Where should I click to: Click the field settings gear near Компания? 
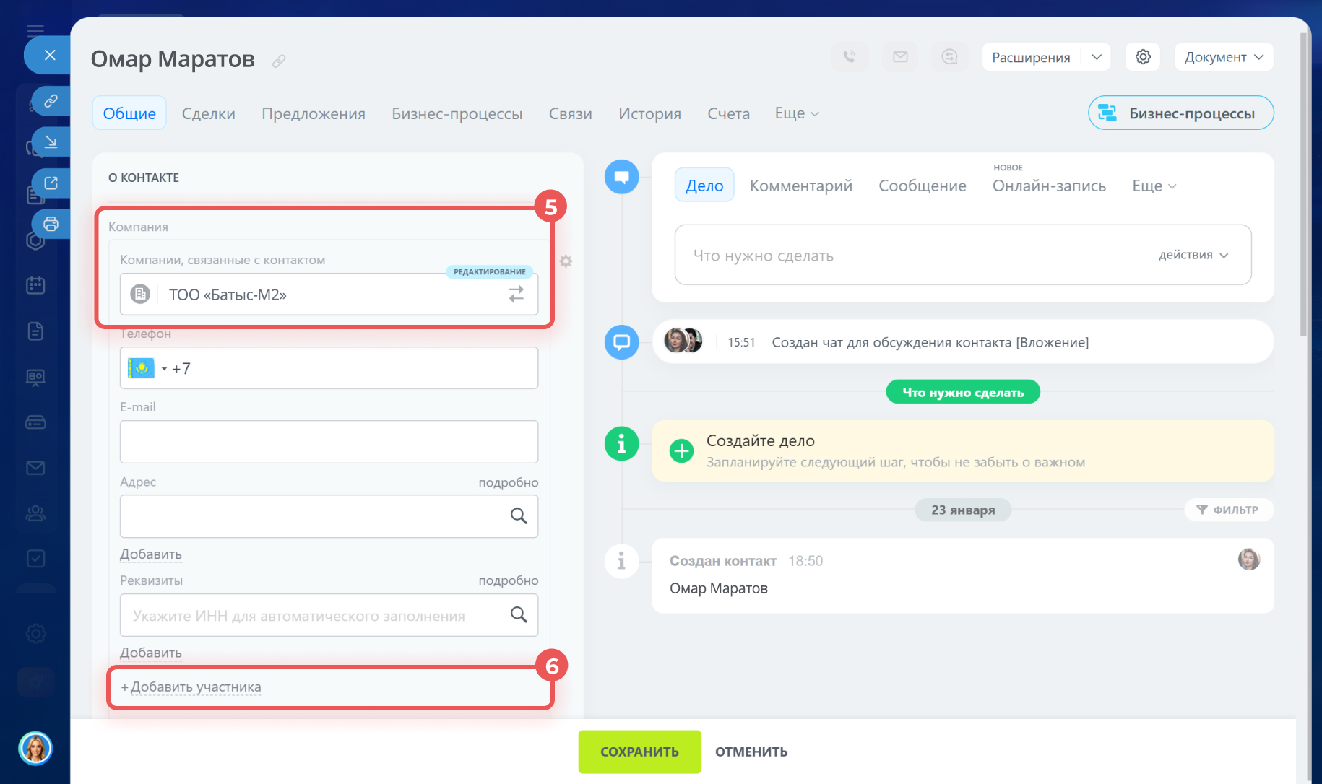[566, 261]
